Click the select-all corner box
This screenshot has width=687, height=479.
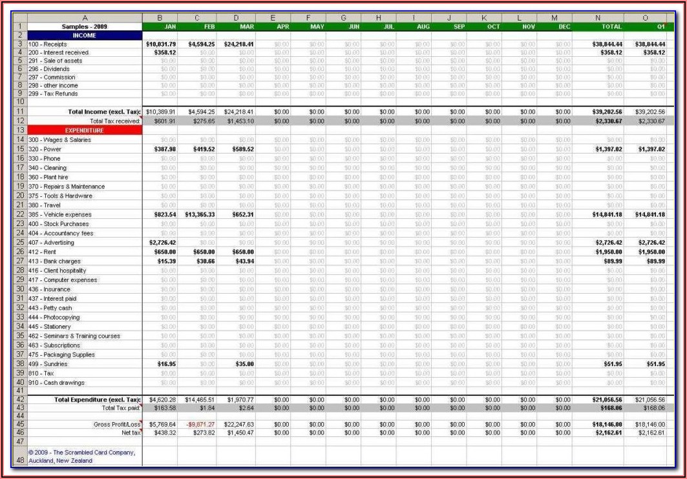19,18
